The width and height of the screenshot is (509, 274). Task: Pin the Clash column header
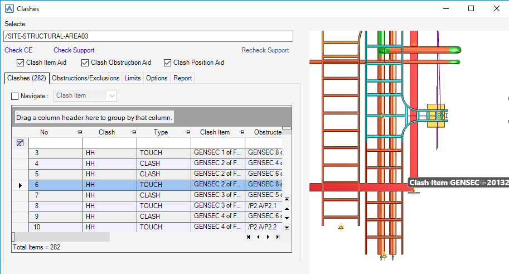tap(133, 132)
